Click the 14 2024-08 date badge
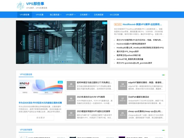This screenshot has height=138, width=184. pyautogui.click(x=122, y=85)
